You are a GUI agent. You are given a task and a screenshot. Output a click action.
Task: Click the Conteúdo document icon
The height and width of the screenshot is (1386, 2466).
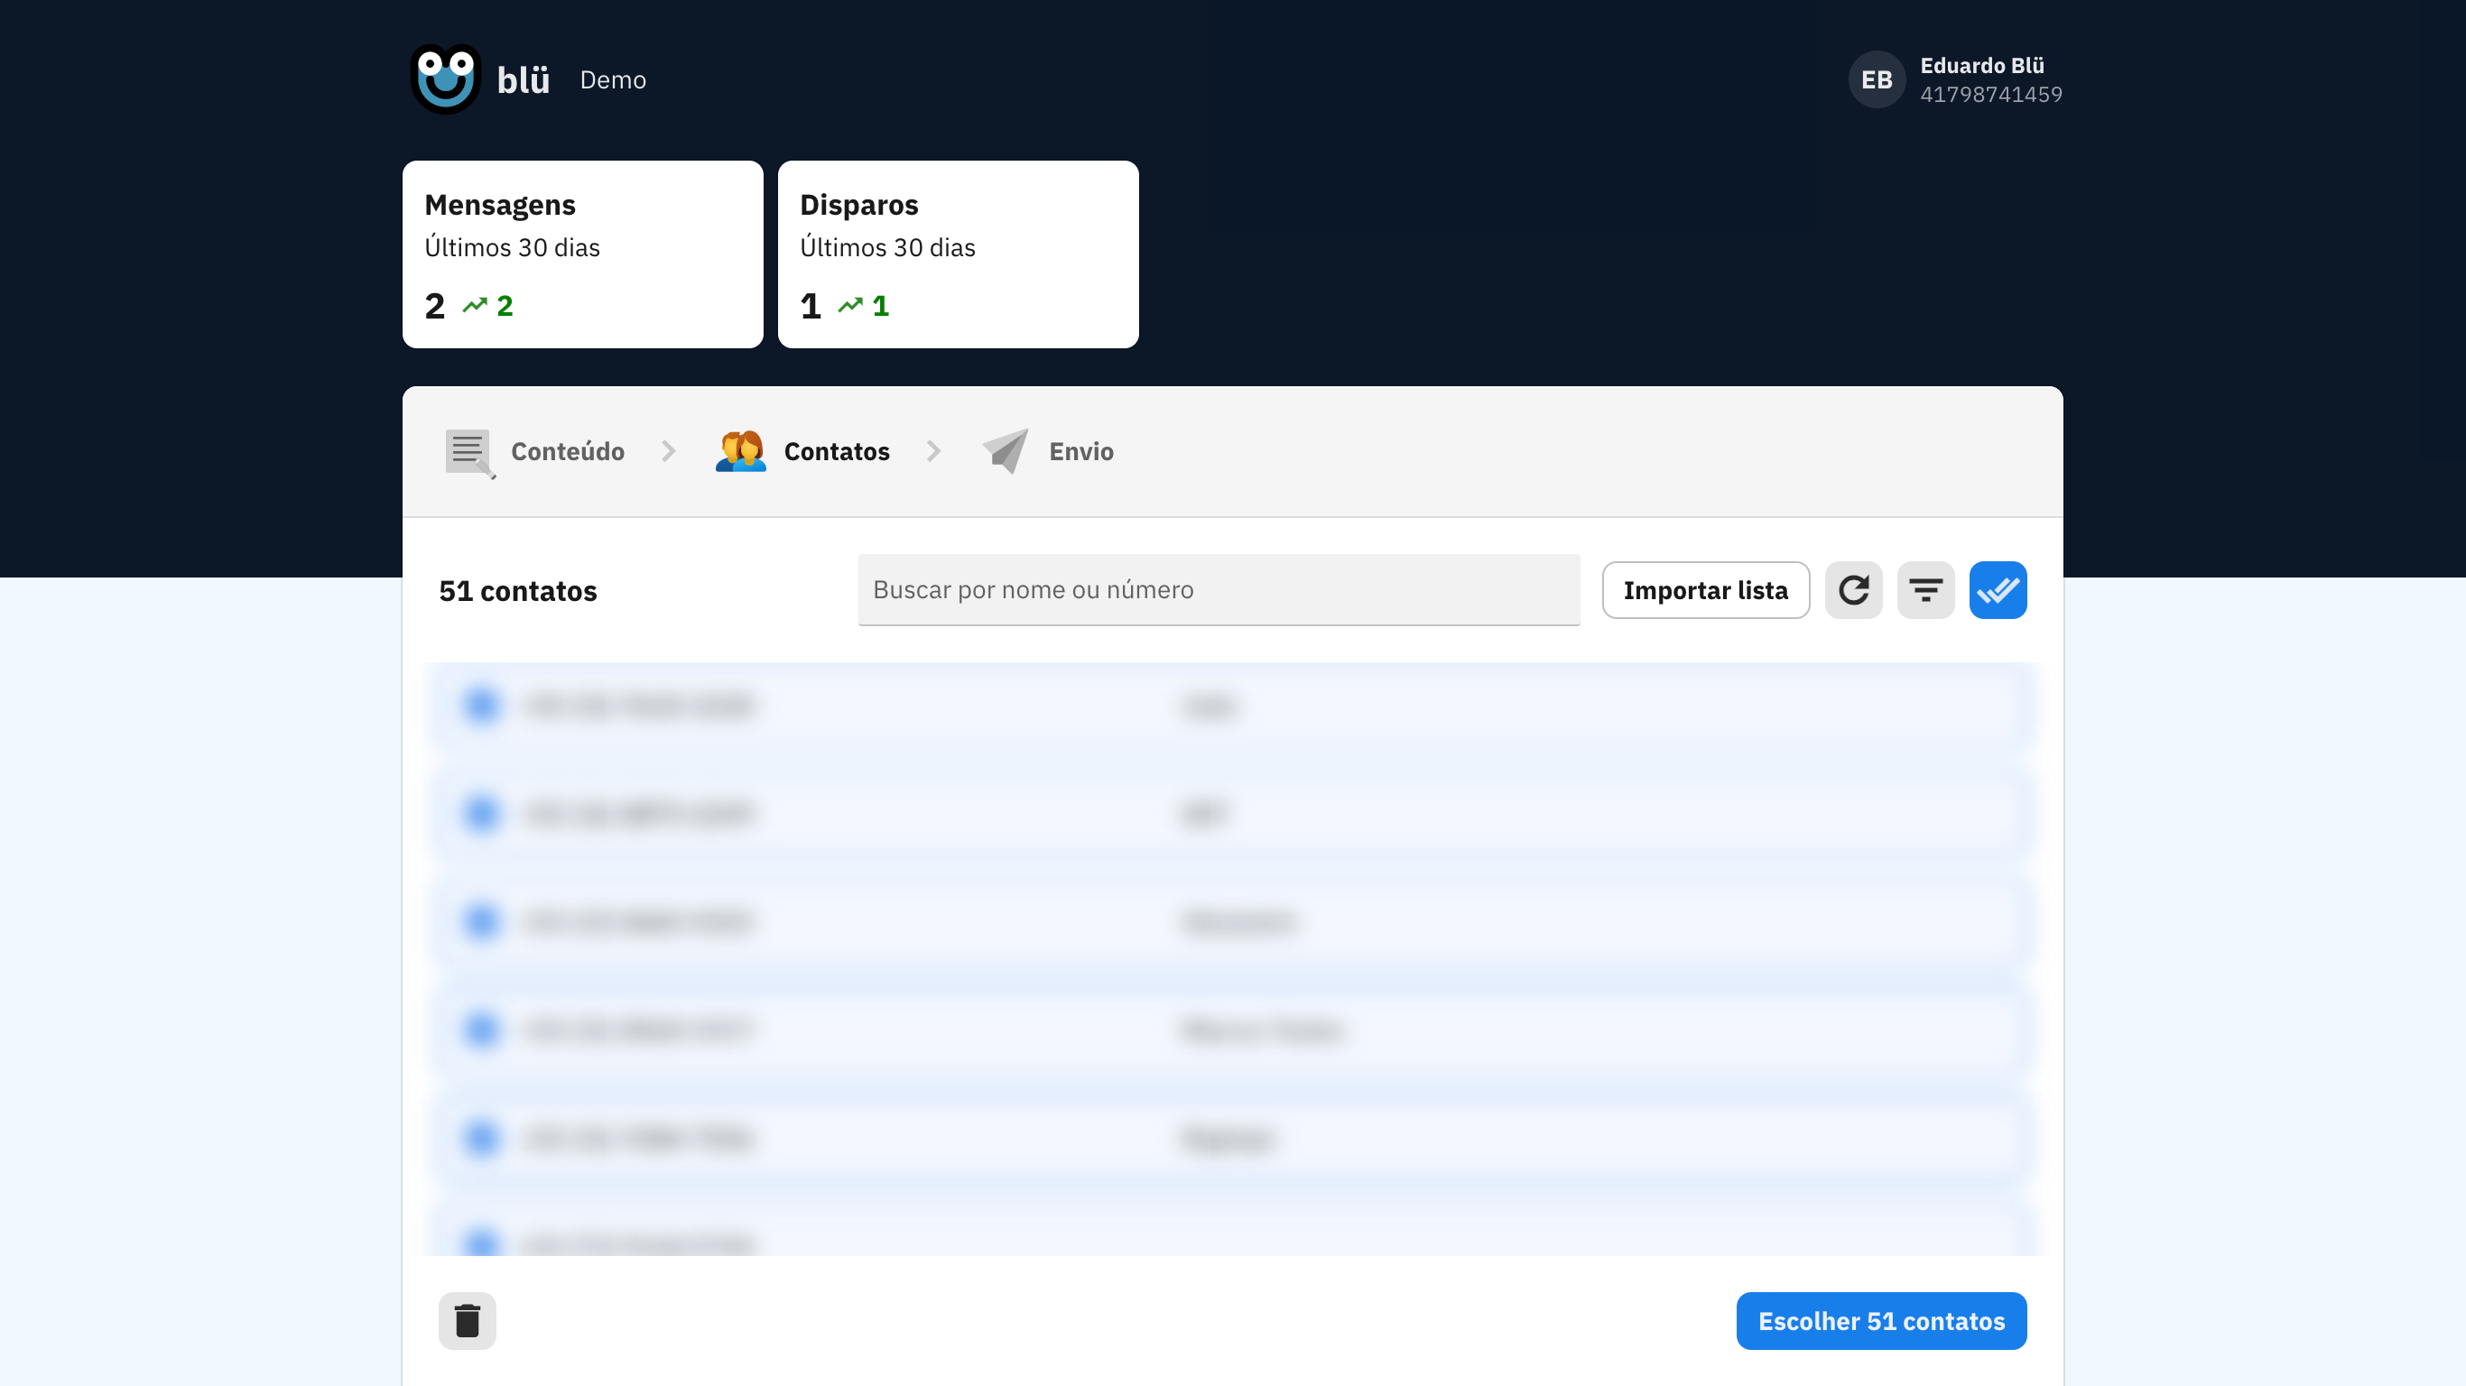click(x=469, y=452)
